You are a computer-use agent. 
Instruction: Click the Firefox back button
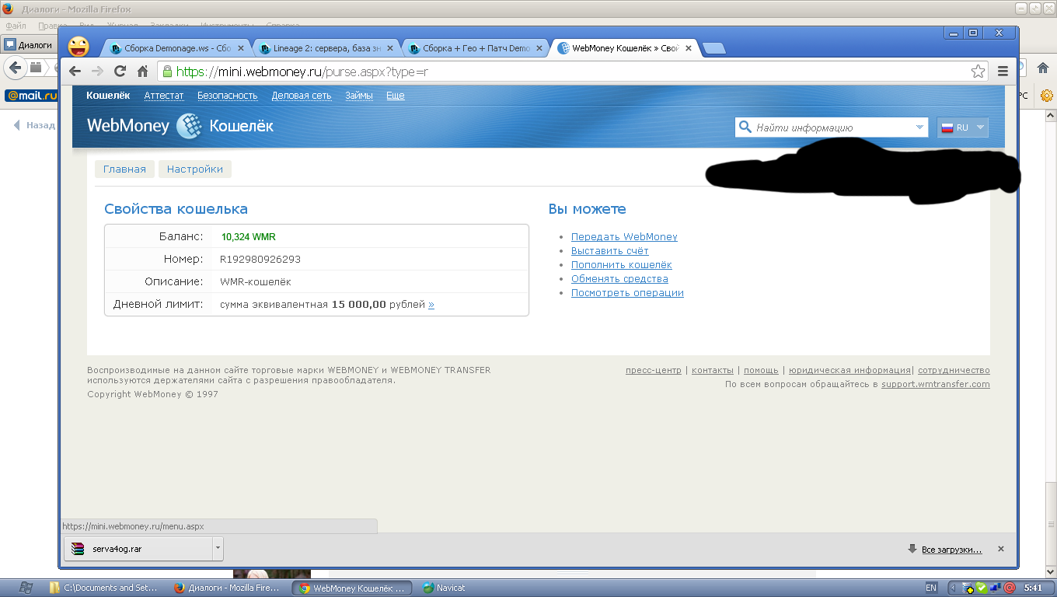click(x=14, y=68)
